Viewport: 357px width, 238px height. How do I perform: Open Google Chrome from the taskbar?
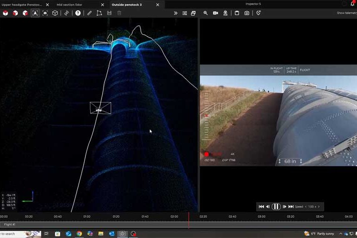(x=79, y=234)
